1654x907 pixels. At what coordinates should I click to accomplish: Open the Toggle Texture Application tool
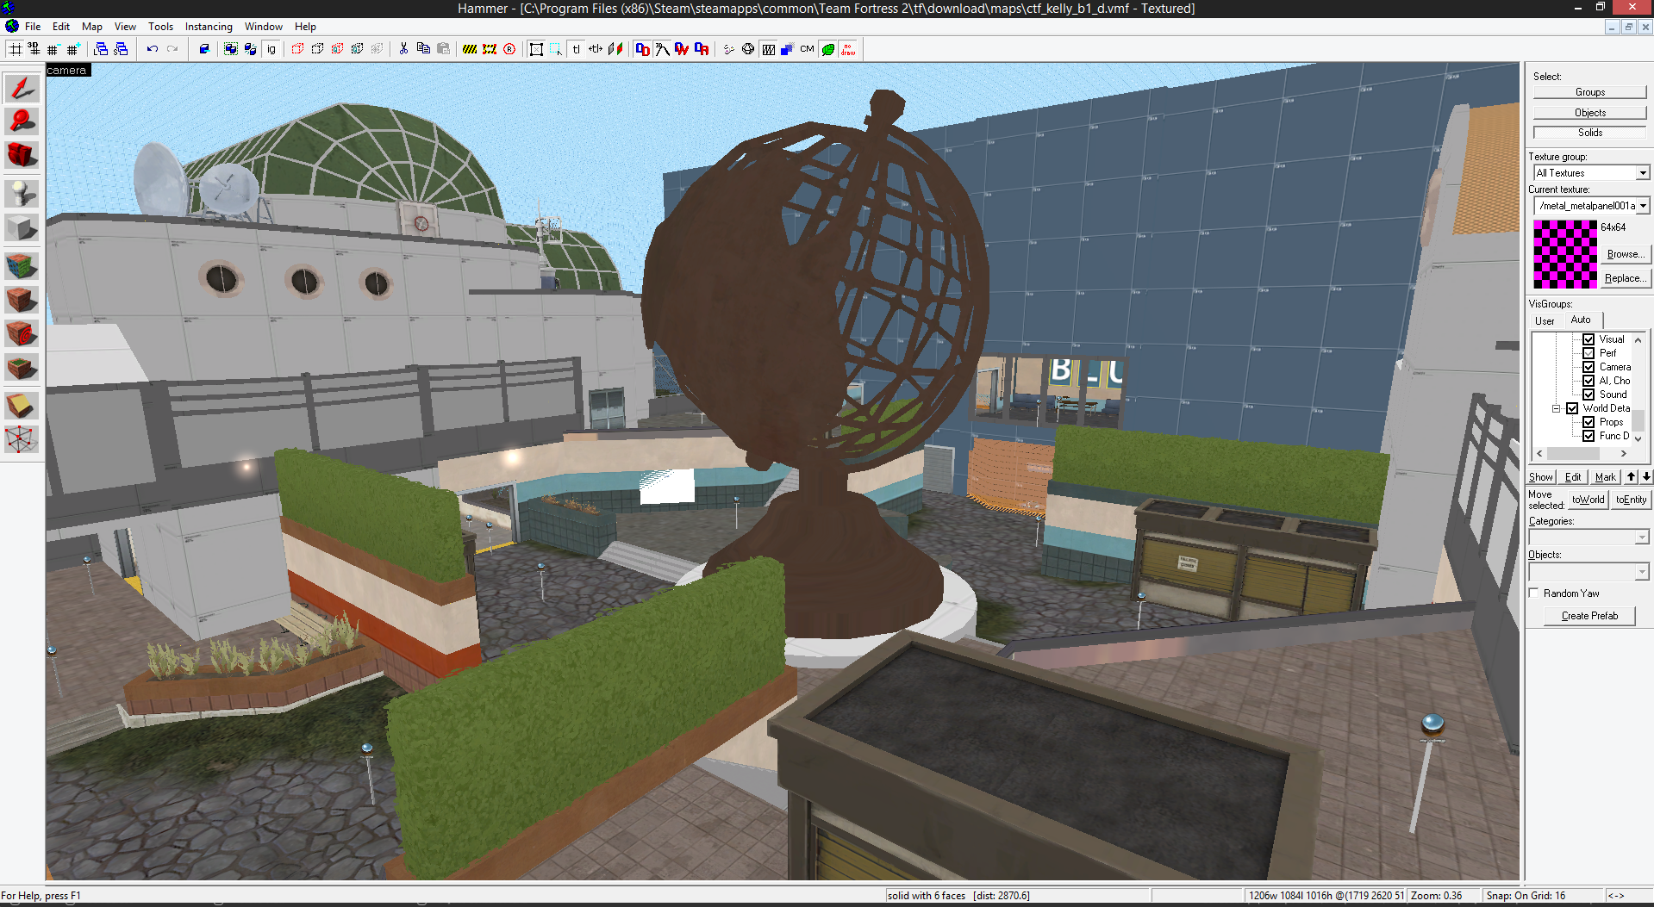point(22,265)
